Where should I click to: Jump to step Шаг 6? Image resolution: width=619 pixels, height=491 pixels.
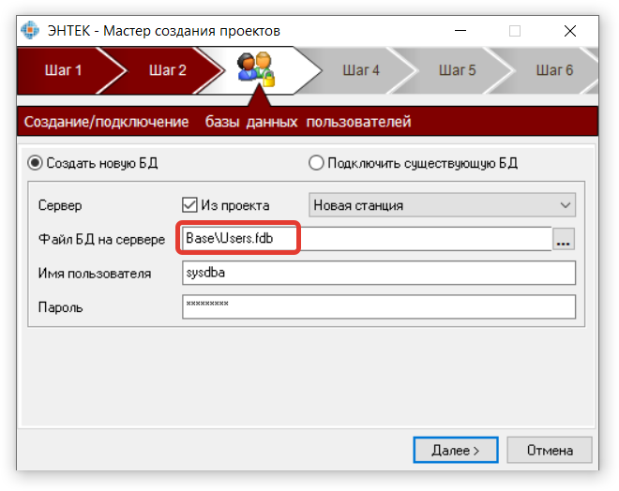pyautogui.click(x=554, y=70)
